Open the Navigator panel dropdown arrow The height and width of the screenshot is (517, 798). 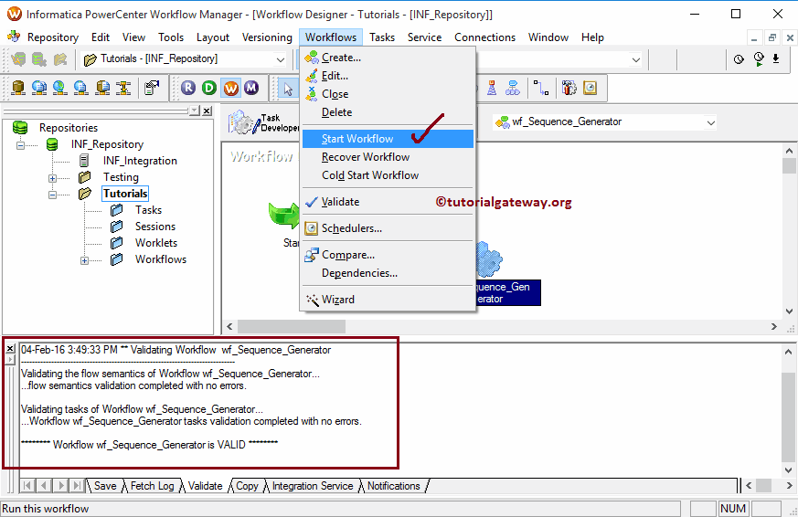[x=194, y=111]
